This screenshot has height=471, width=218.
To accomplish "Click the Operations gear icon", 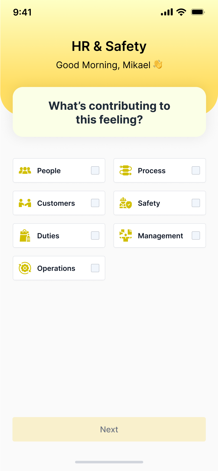I will click(25, 268).
